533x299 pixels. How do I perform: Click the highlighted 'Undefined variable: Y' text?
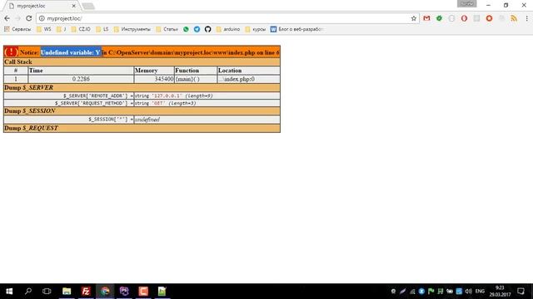[x=71, y=52]
